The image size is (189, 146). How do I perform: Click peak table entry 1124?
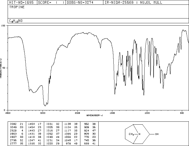tap(68, 127)
